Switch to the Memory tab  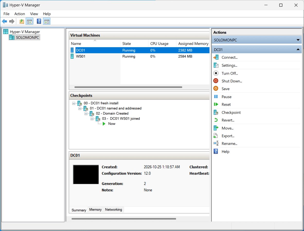click(x=95, y=209)
